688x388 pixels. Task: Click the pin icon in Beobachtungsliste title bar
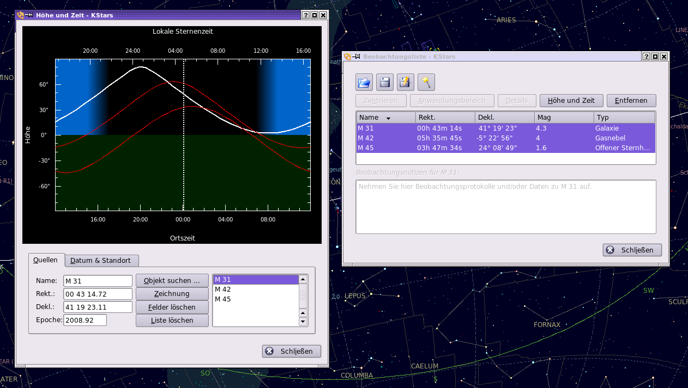[356, 57]
